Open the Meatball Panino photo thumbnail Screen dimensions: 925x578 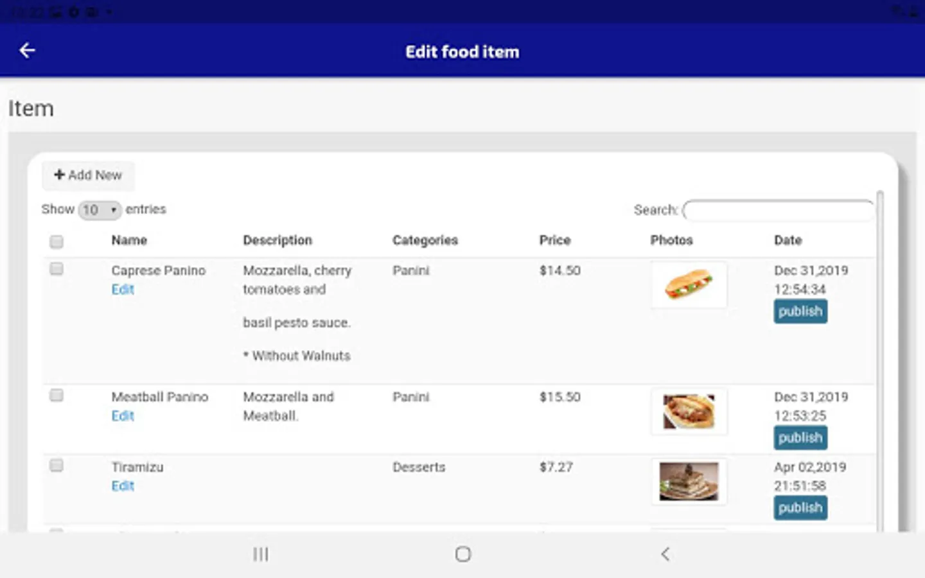click(689, 412)
